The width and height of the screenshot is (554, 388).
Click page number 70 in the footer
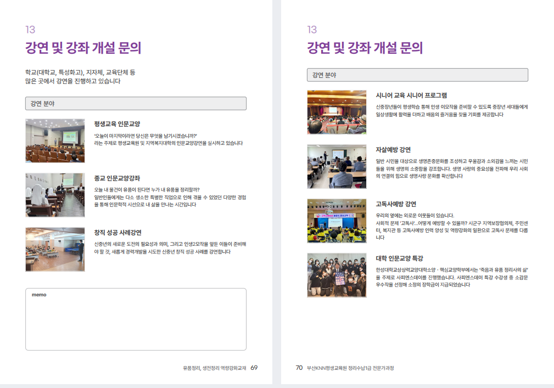[x=299, y=368]
